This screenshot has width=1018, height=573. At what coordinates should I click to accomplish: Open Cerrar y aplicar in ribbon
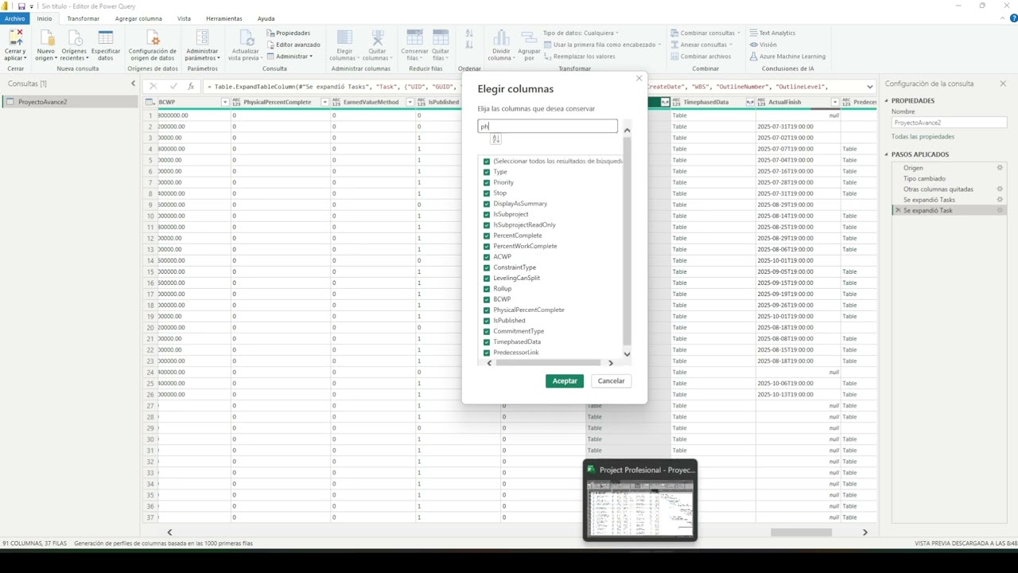coord(15,45)
